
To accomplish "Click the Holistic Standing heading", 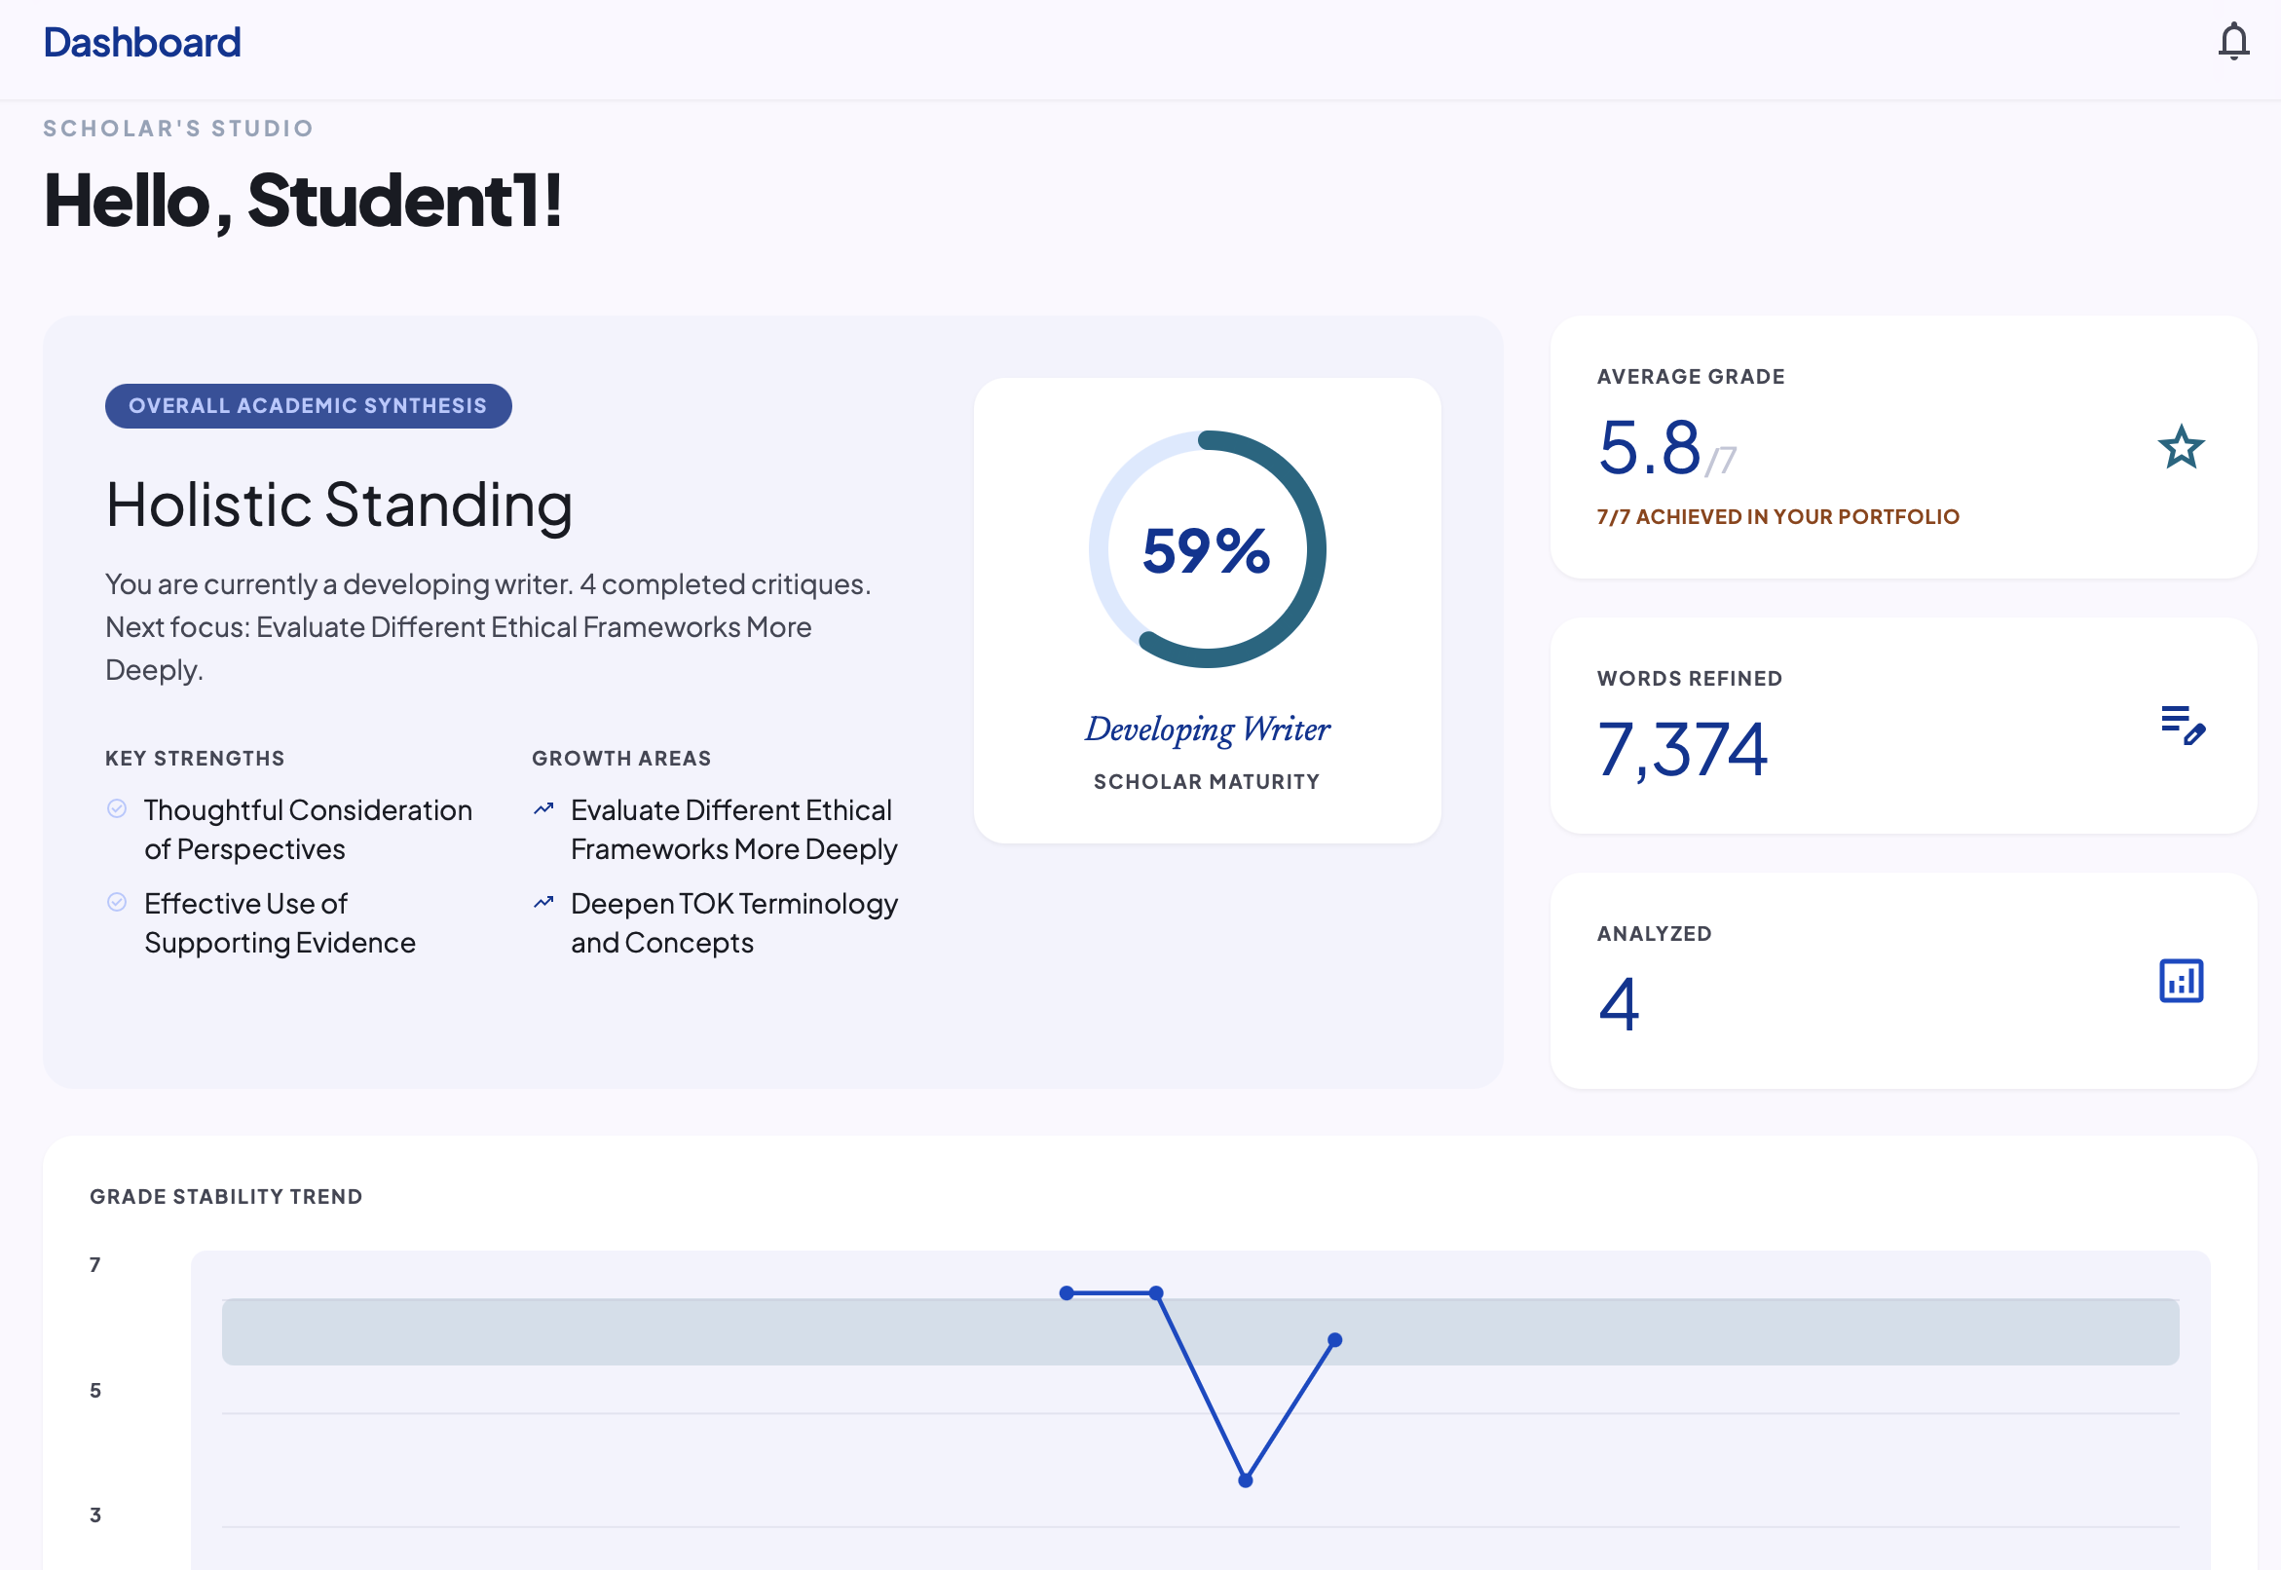I will point(339,505).
